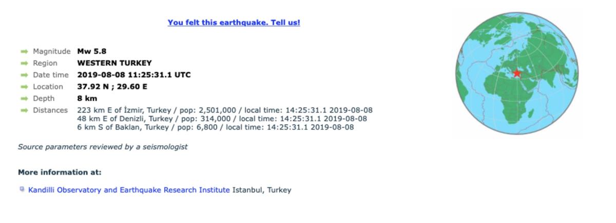Click the 37.92 N ; 29.60 E coordinates
This screenshot has height=223, width=616.
pos(112,86)
